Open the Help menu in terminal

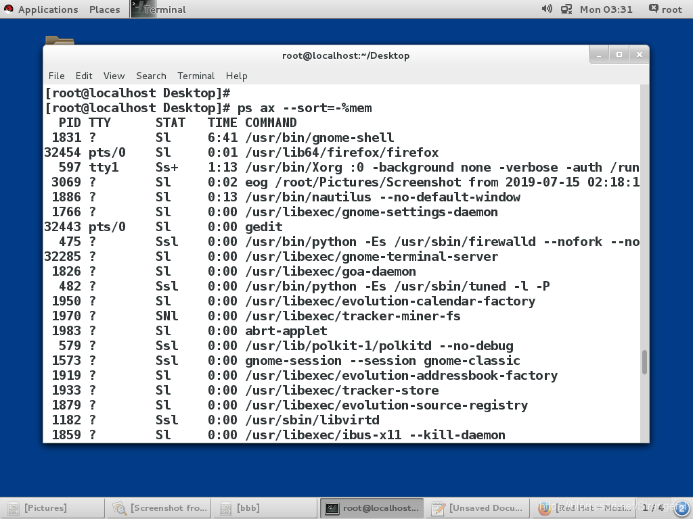[236, 76]
